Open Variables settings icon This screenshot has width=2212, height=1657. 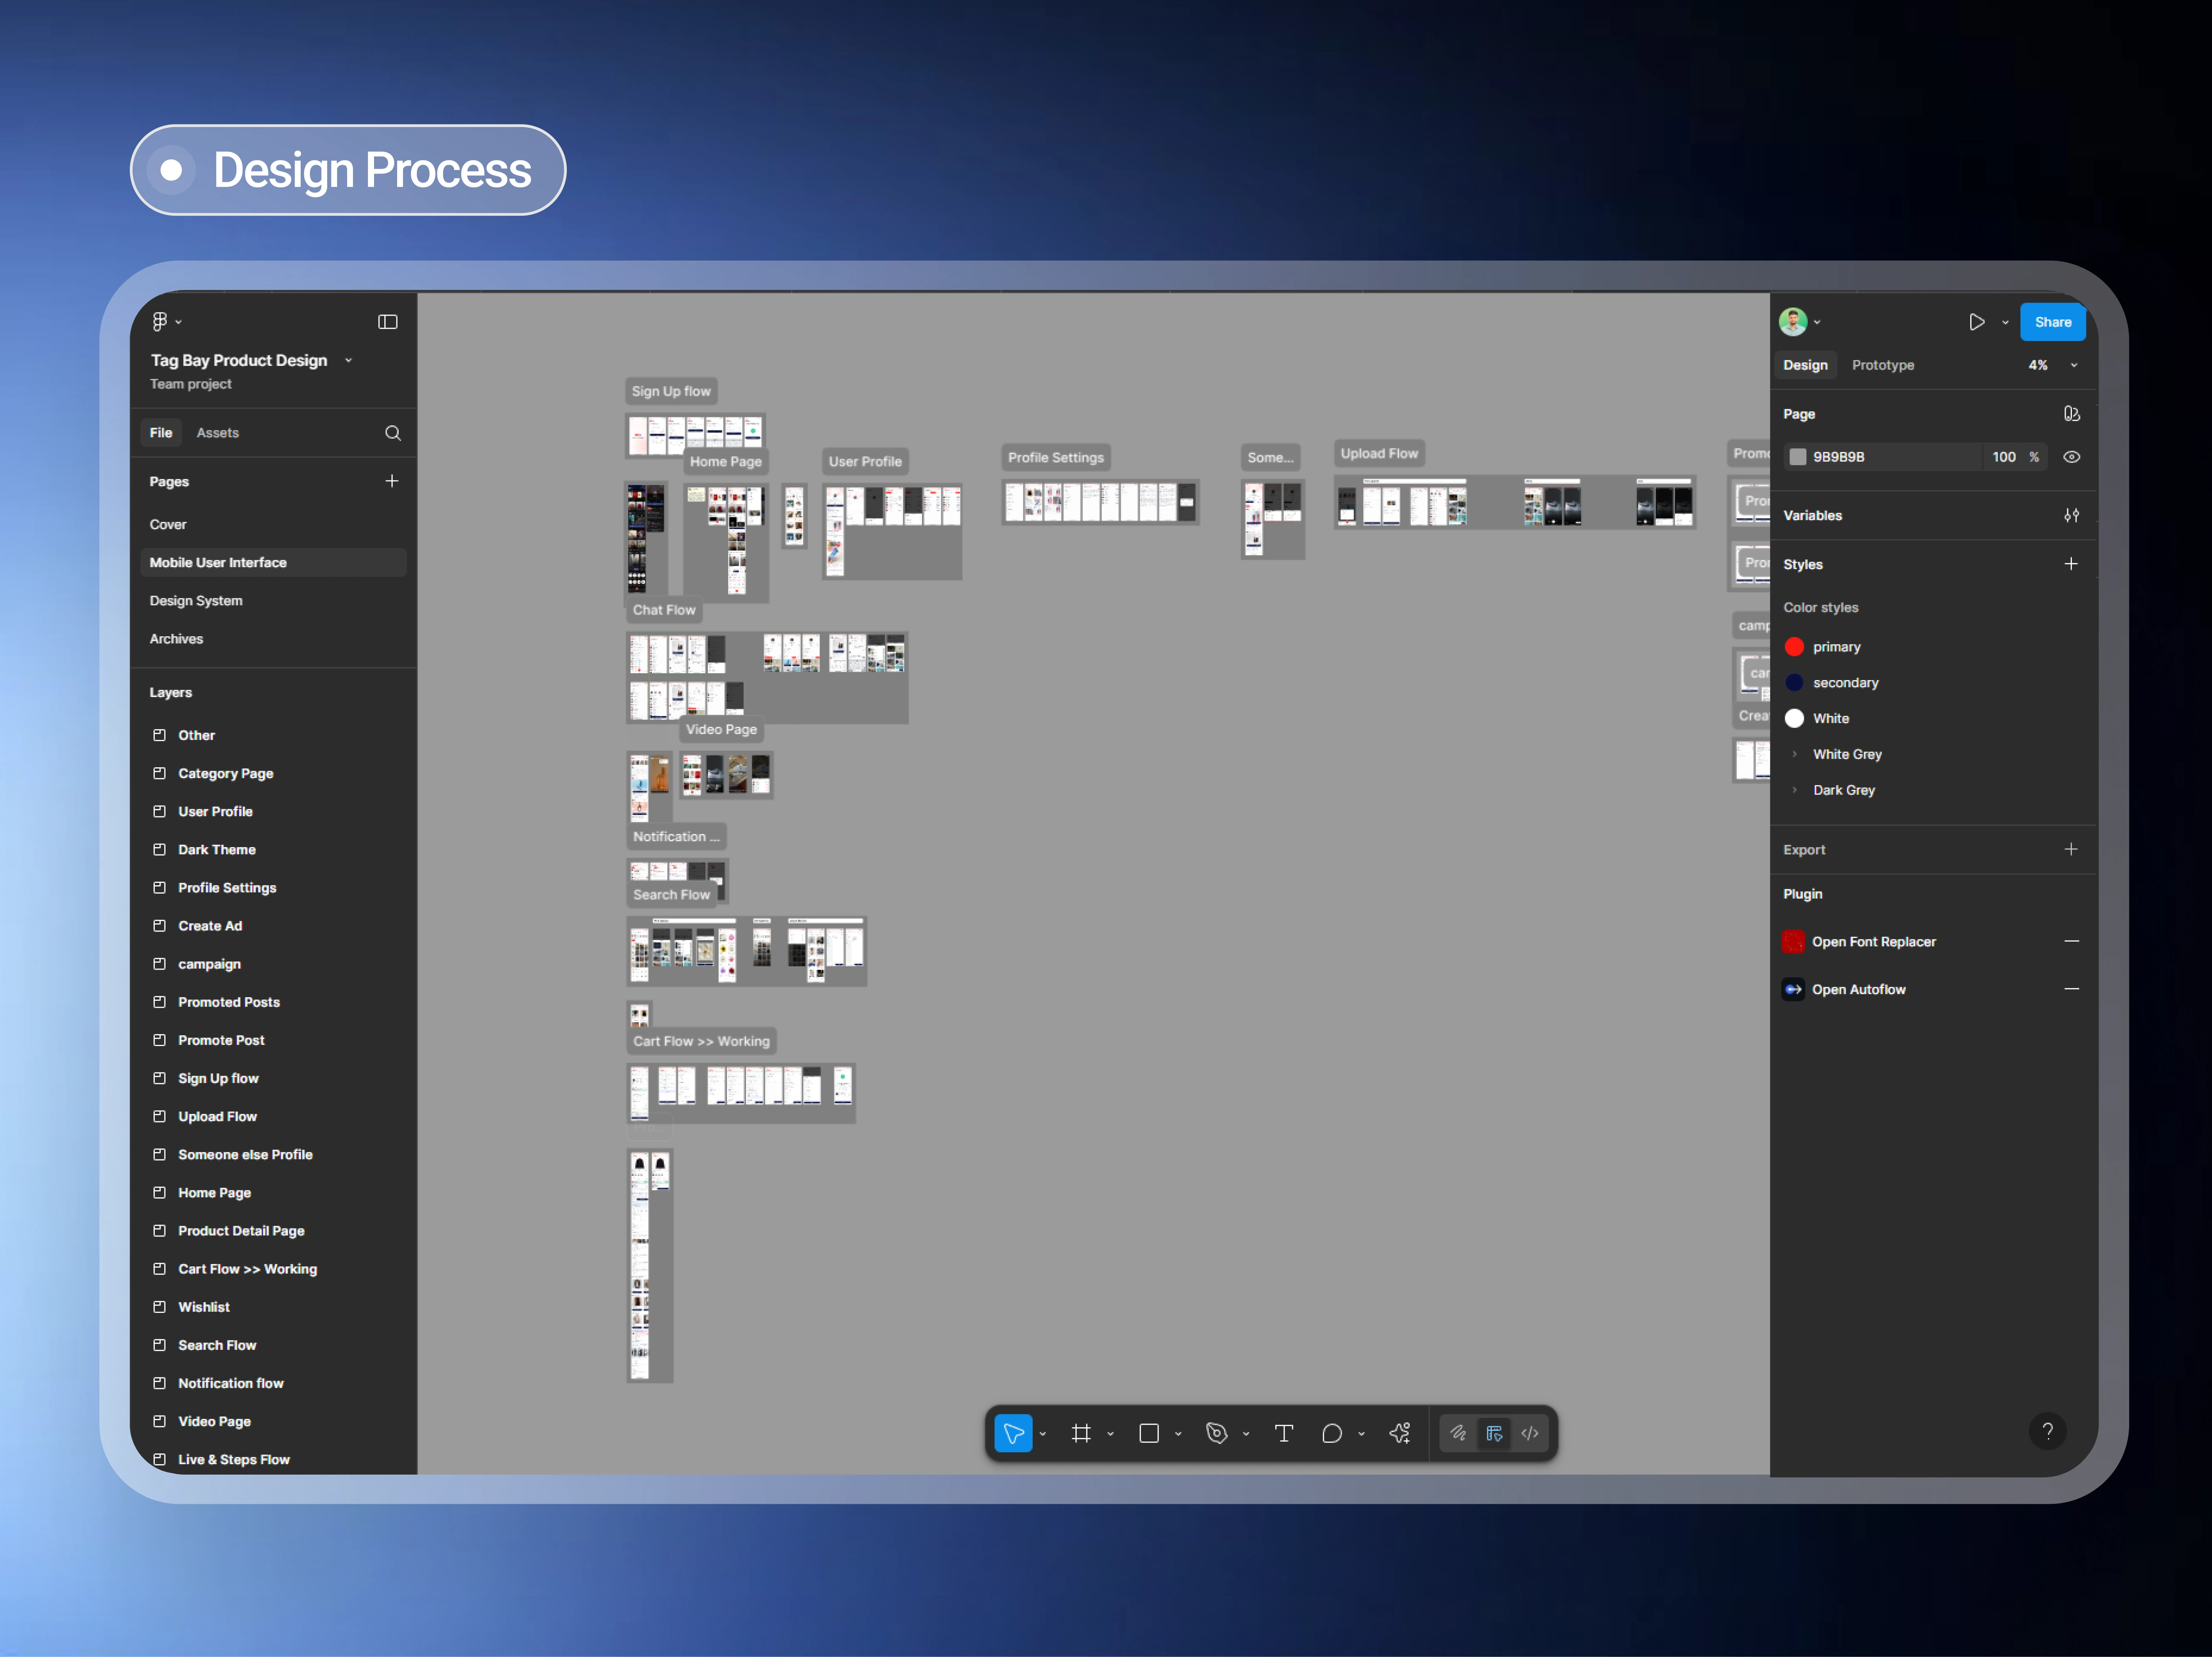(x=2071, y=515)
